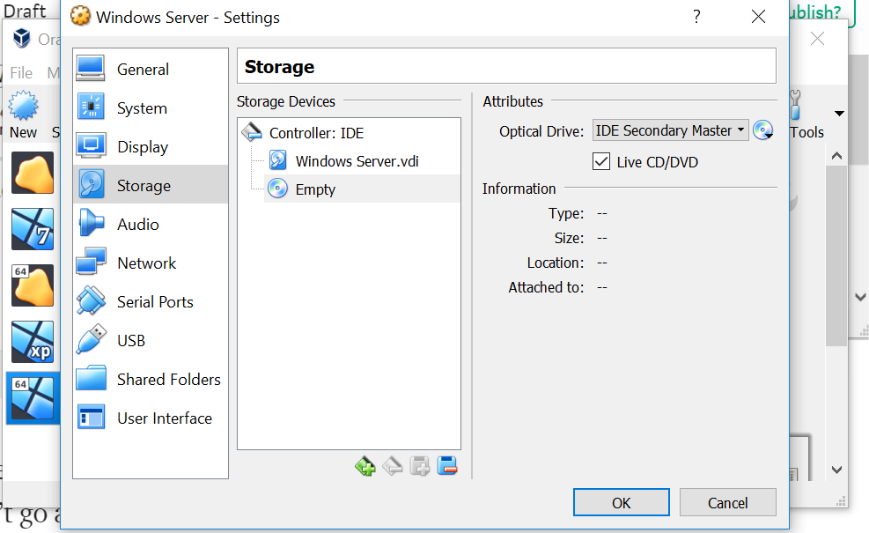
Task: Open the Serial Ports settings category
Action: coord(151,301)
